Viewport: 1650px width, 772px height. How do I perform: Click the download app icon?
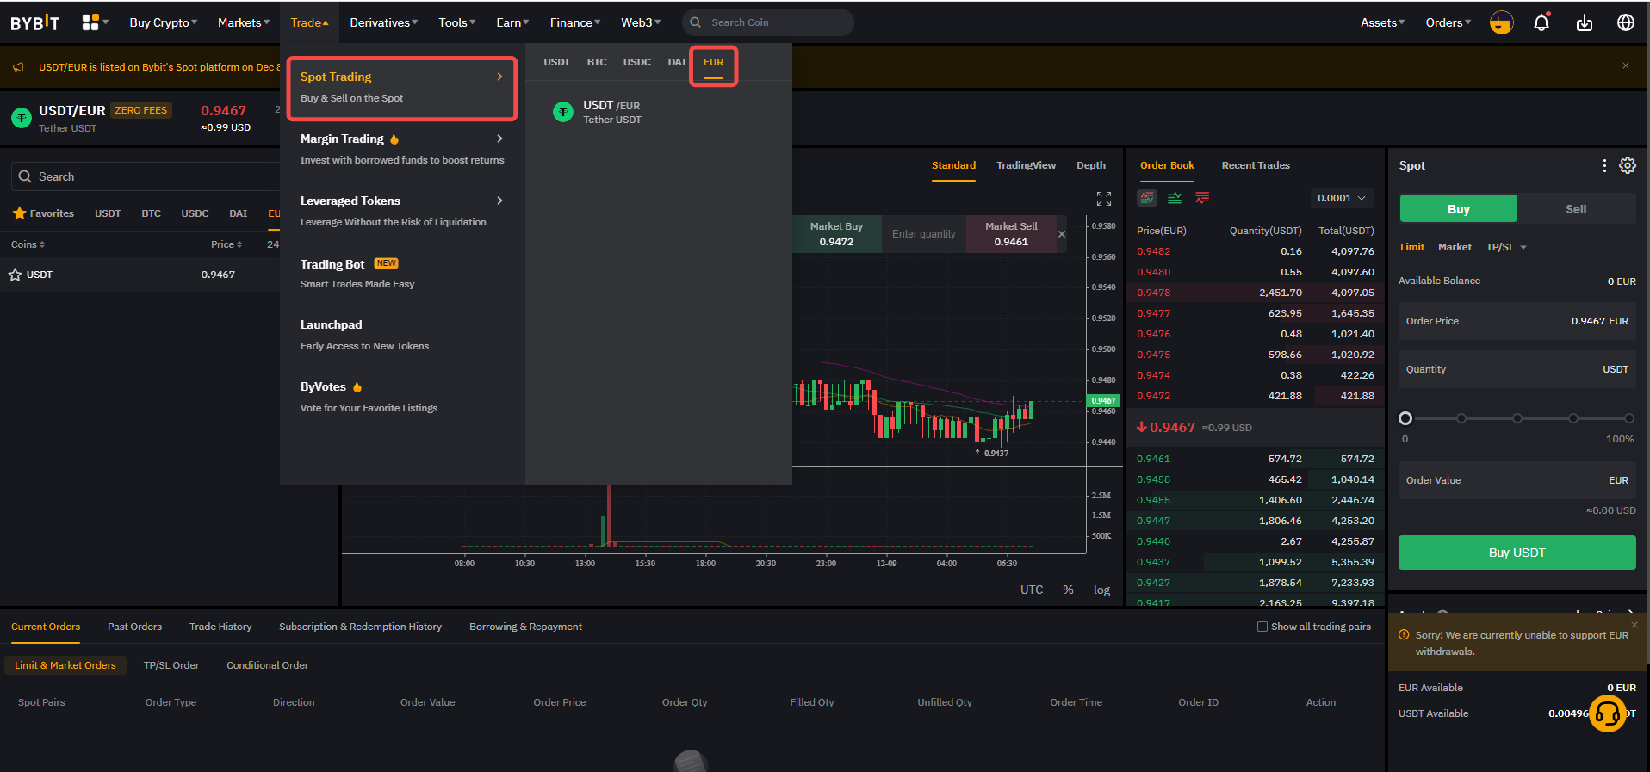(1584, 23)
